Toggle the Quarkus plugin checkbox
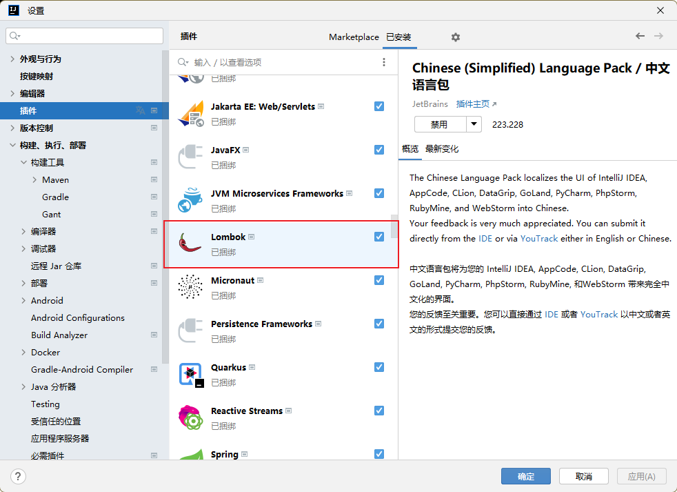The height and width of the screenshot is (492, 677). point(379,367)
